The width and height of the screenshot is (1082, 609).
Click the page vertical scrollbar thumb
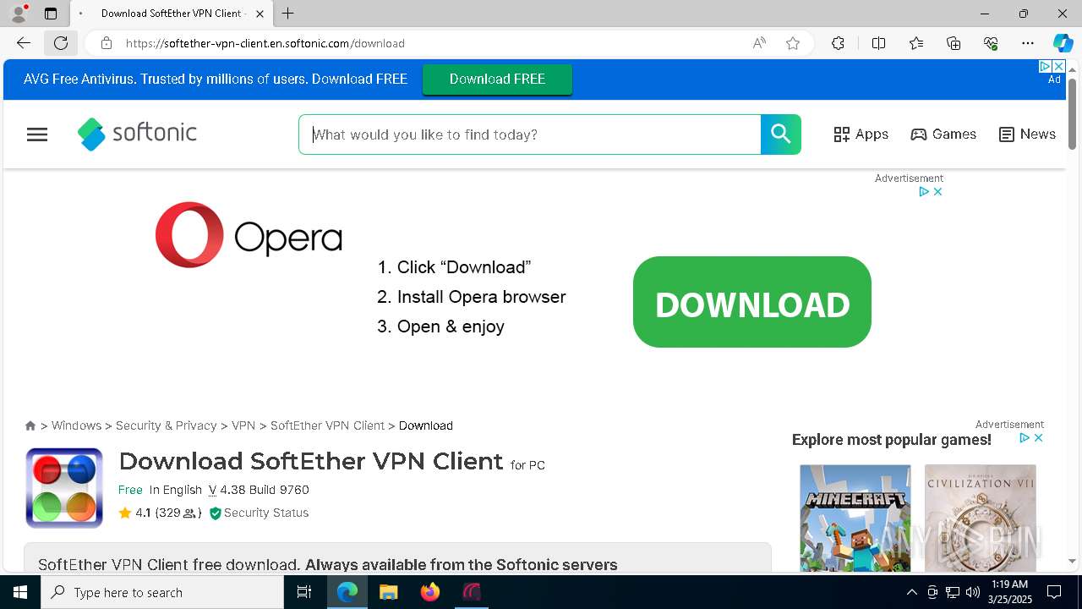point(1072,114)
